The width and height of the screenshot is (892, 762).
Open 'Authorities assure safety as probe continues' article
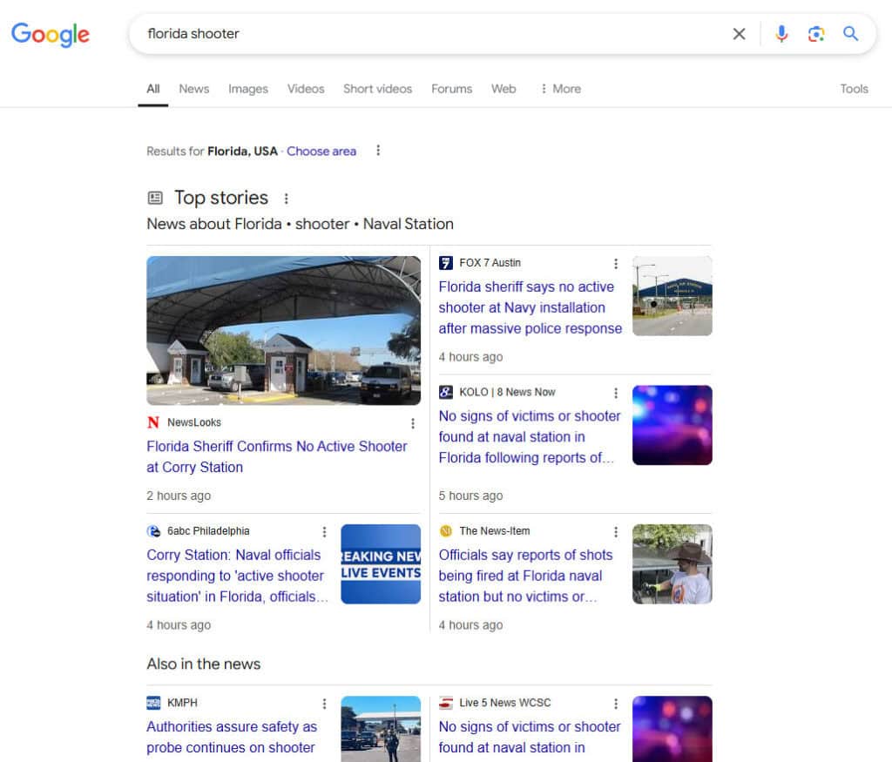(x=232, y=737)
